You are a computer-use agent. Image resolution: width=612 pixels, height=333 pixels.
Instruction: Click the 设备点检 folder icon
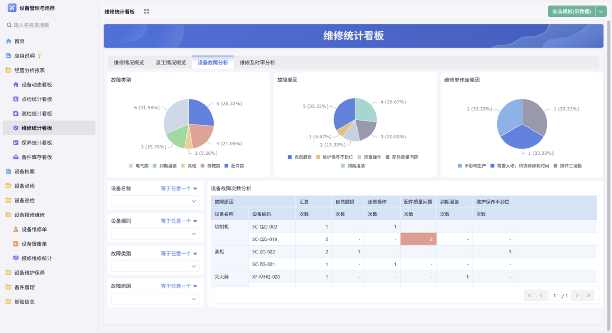[9, 186]
